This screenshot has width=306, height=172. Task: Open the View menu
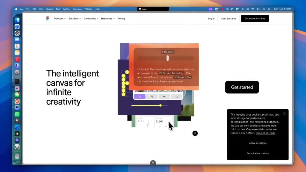click(x=41, y=9)
